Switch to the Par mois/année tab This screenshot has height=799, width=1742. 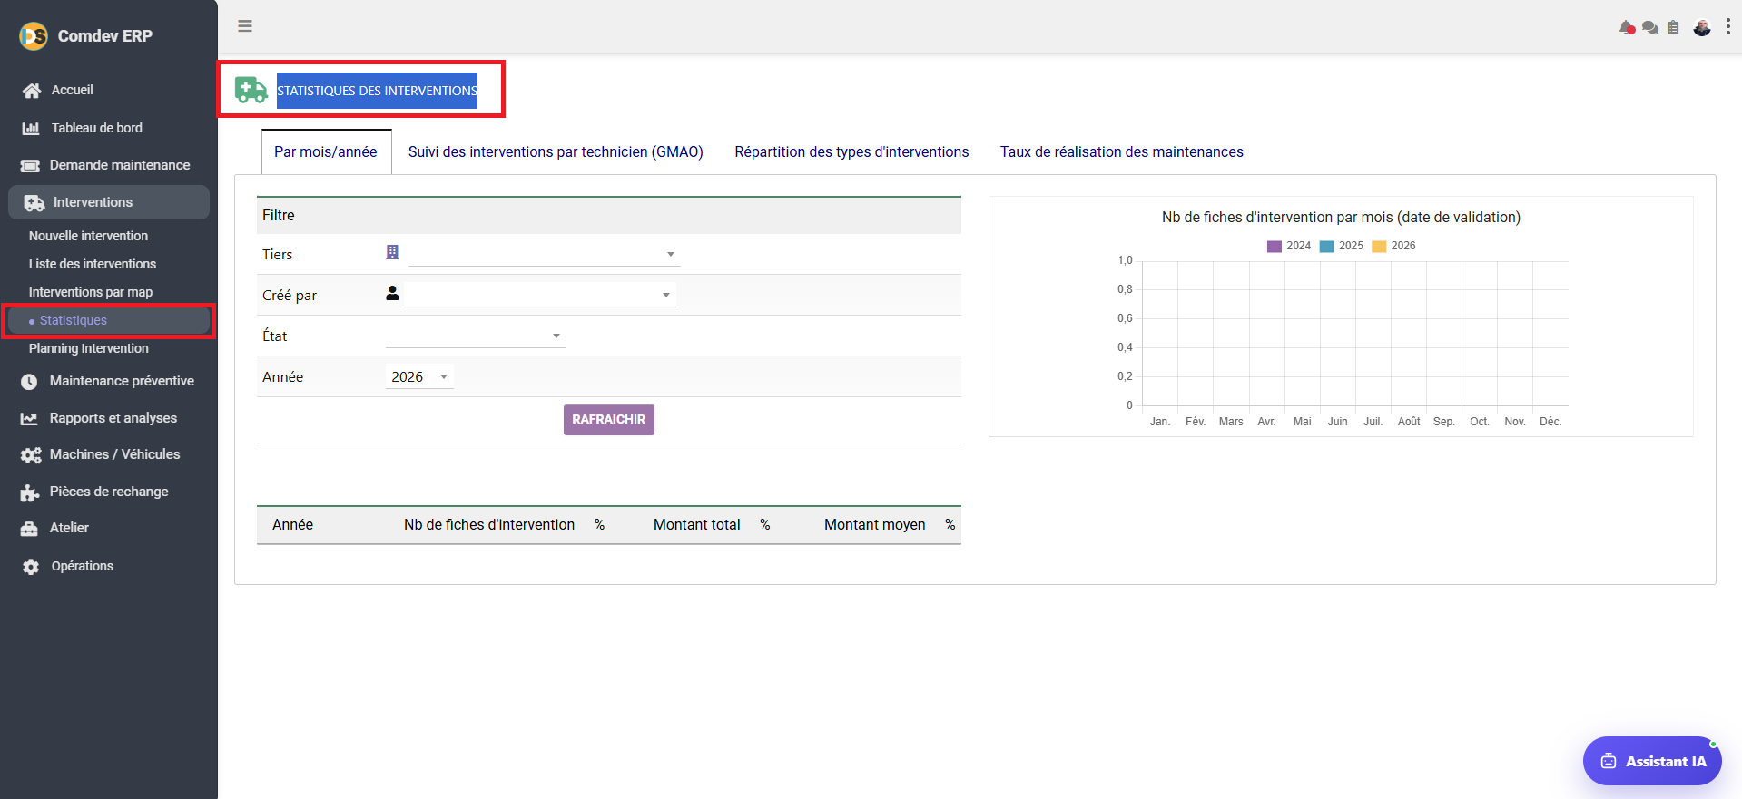pos(326,151)
